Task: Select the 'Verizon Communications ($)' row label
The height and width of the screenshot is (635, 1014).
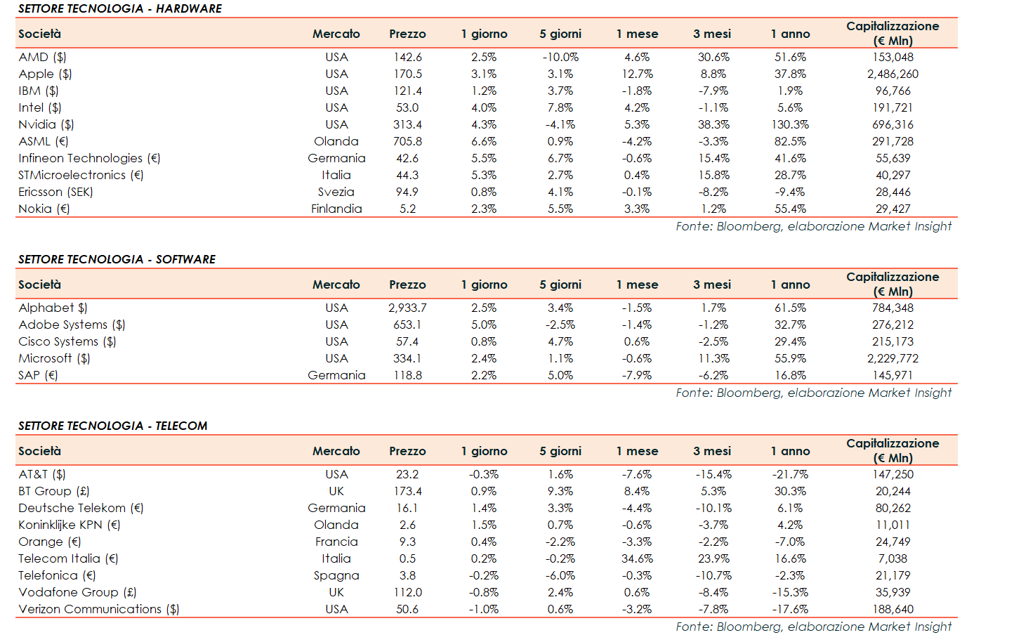Action: tap(99, 609)
